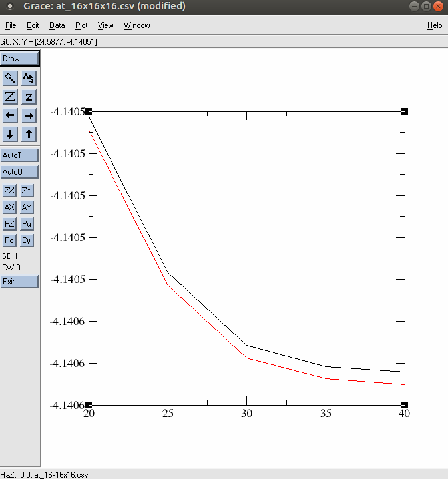Click the down arrow scroll icon
Image resolution: width=448 pixels, height=479 pixels.
(10, 134)
